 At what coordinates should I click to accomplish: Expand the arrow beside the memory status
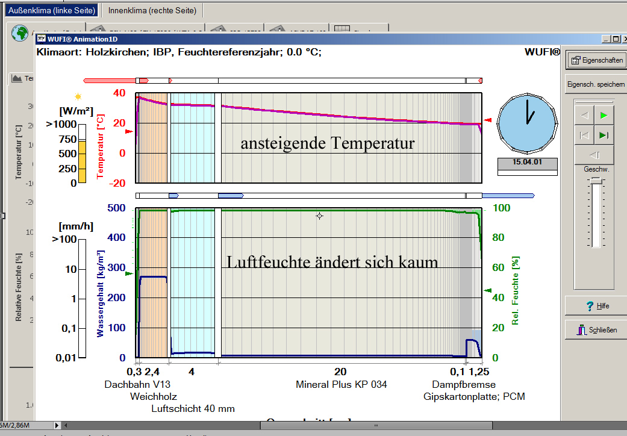click(x=57, y=425)
